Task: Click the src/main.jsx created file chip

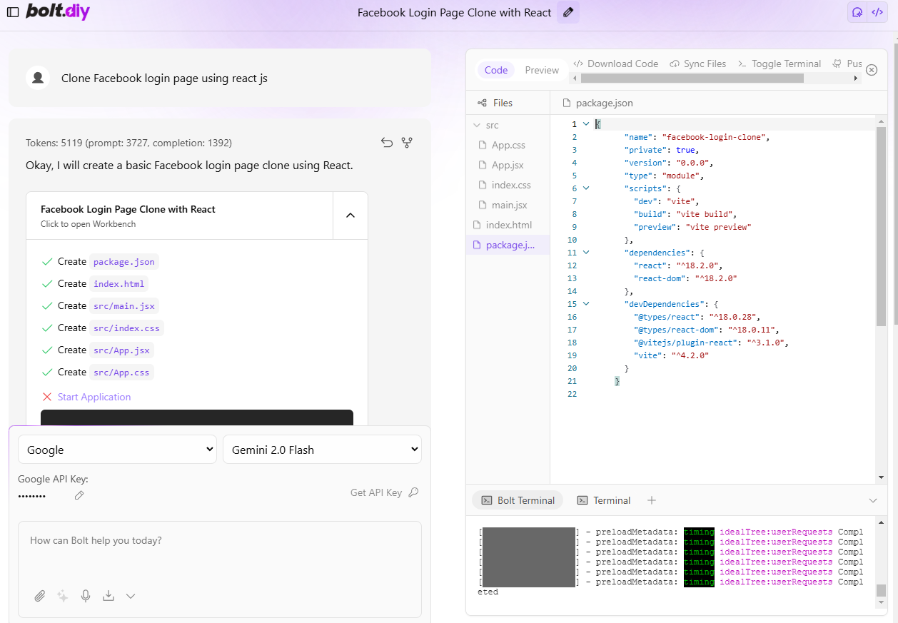Action: coord(124,306)
